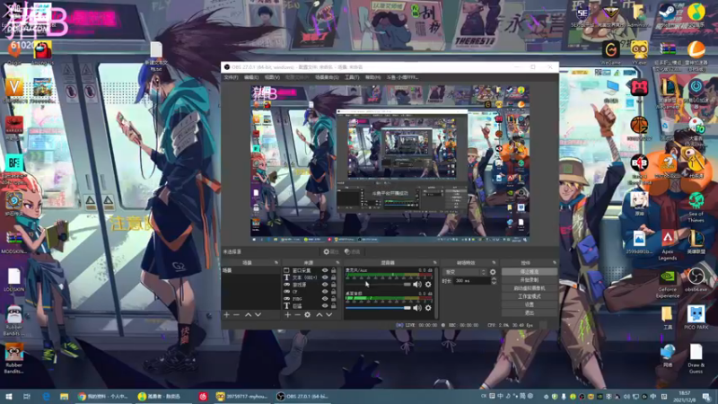Switch to OBS 27.0.1 taskbar button
The width and height of the screenshot is (718, 404).
[x=302, y=397]
